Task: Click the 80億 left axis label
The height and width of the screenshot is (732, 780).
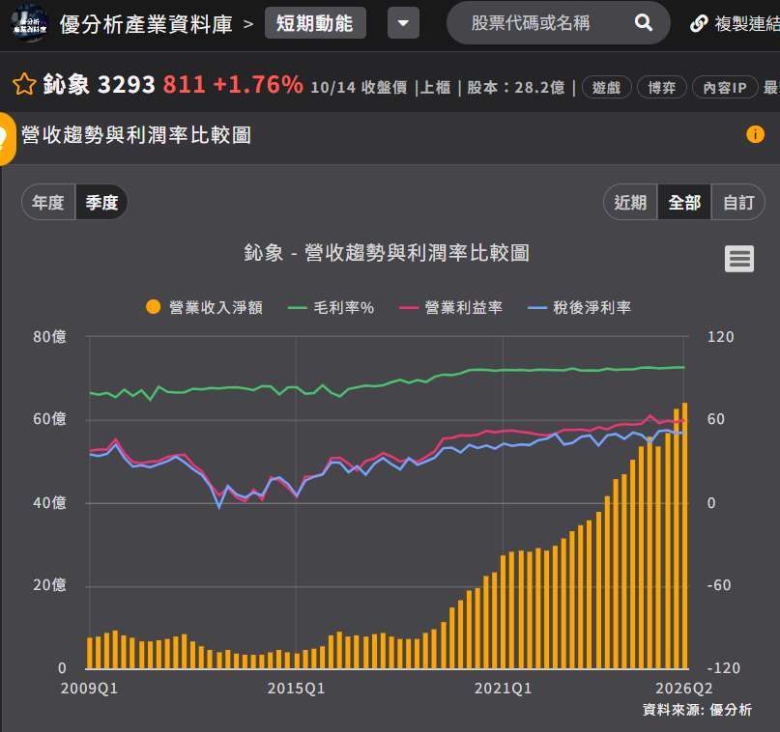Action: pos(49,337)
